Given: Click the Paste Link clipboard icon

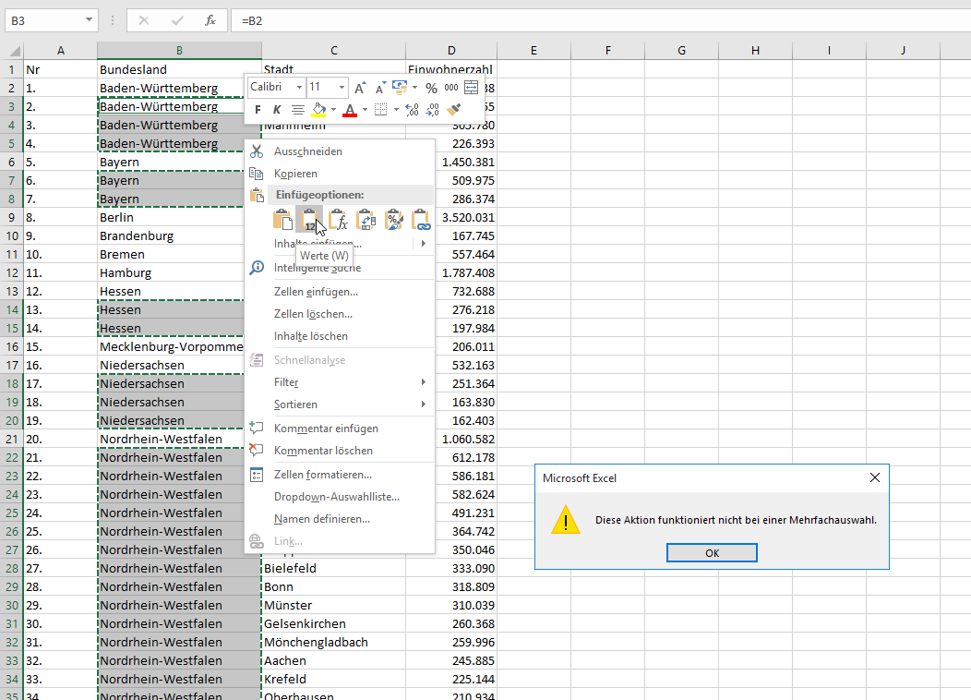Looking at the screenshot, I should 422,220.
